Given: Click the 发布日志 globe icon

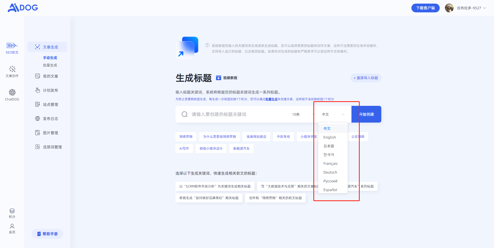Looking at the screenshot, I should pyautogui.click(x=38, y=118).
